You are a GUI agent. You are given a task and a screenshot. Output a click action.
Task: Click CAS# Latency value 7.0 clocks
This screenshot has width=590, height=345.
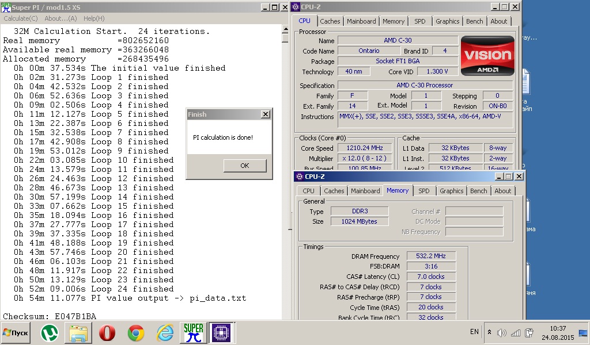click(x=431, y=277)
